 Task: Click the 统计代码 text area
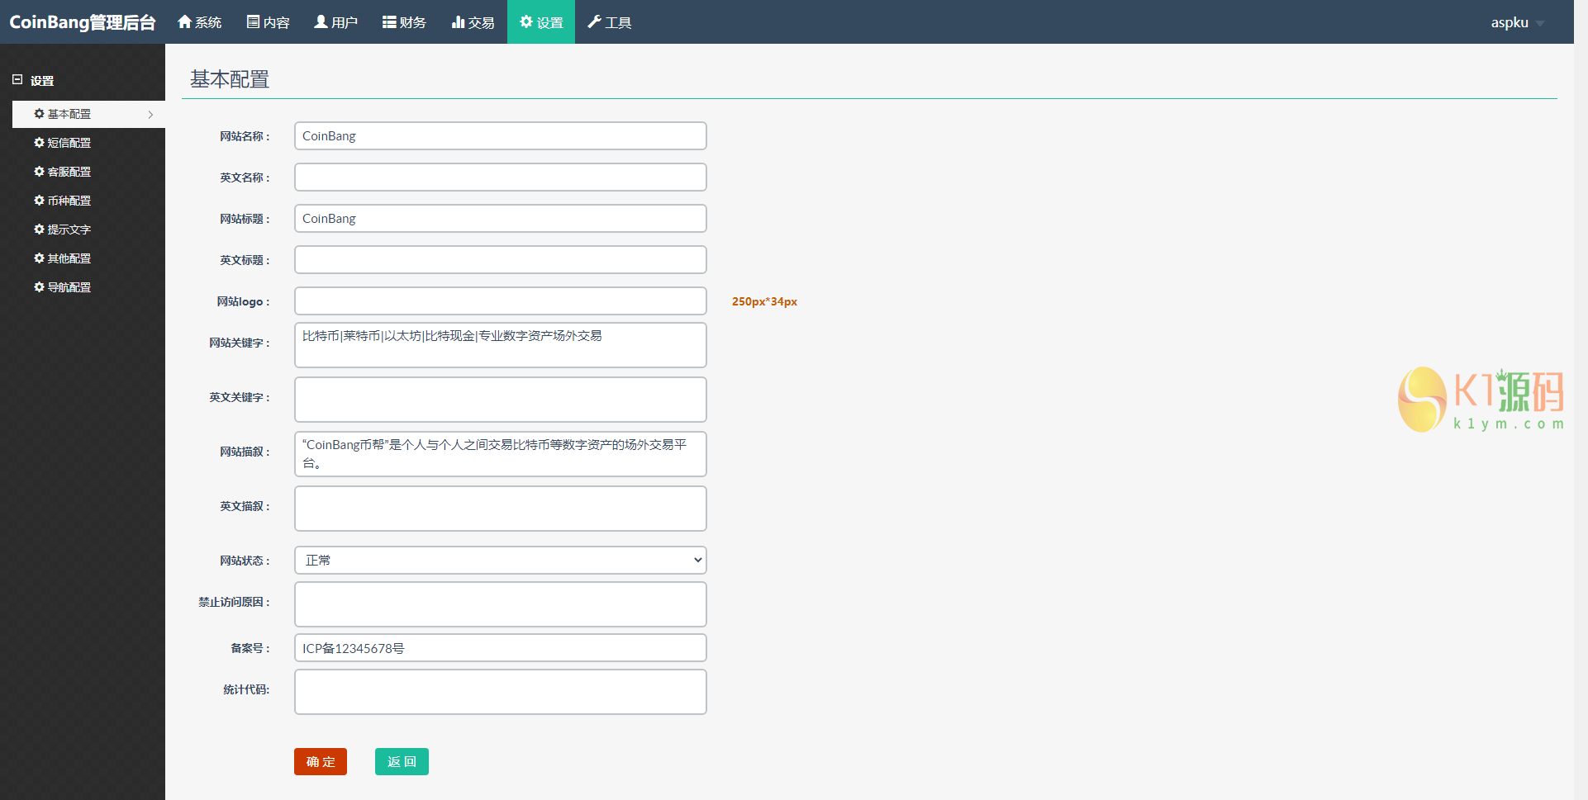click(x=500, y=691)
